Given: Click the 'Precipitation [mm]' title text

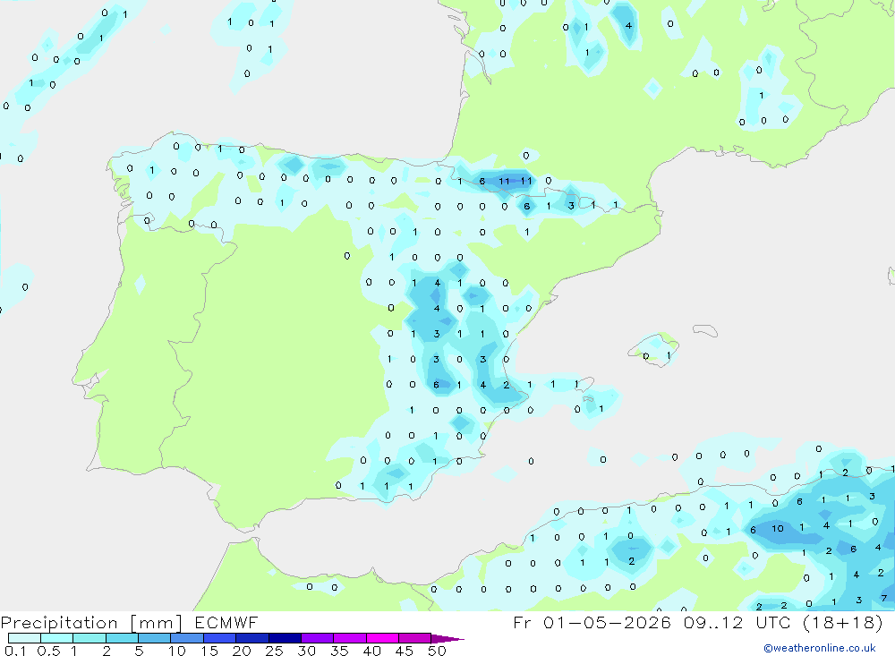Looking at the screenshot, I should click(x=91, y=623).
